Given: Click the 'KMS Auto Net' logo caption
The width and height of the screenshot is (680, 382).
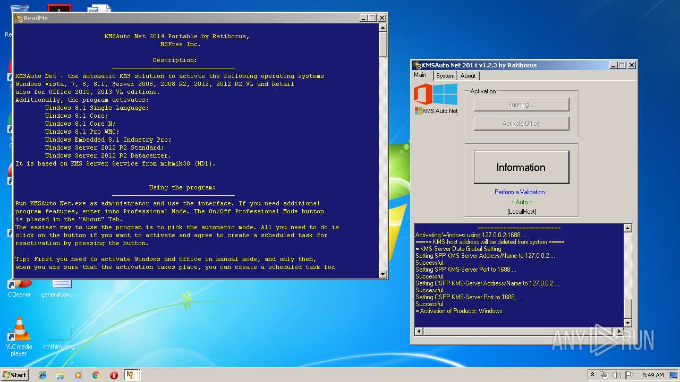Looking at the screenshot, I should (439, 111).
